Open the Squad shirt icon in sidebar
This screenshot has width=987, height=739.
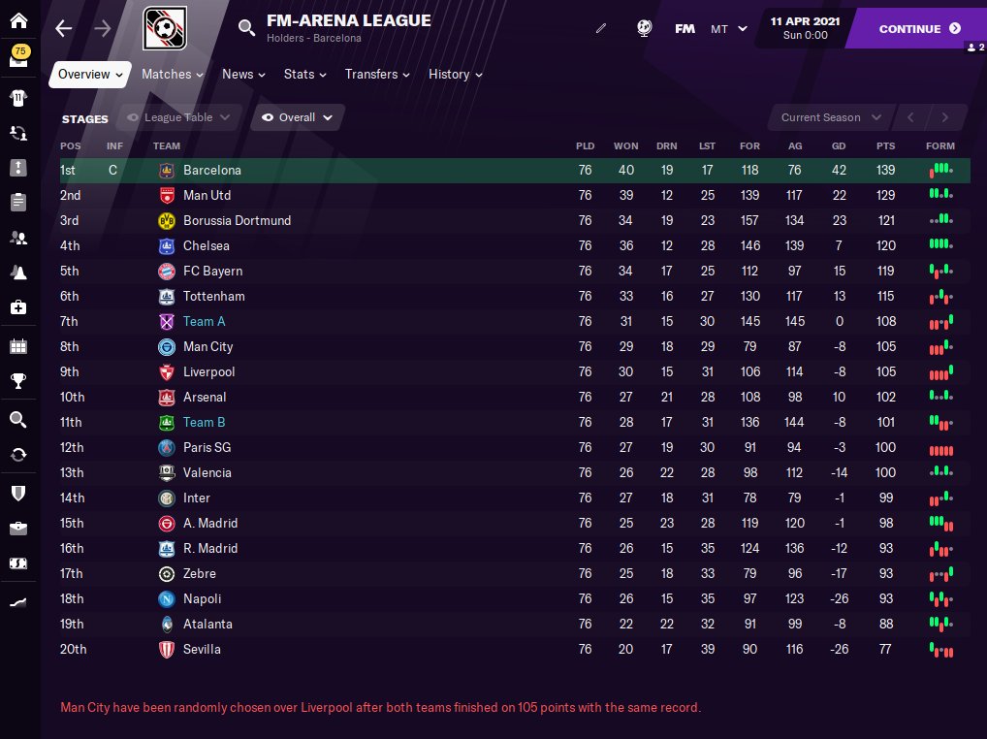19,97
